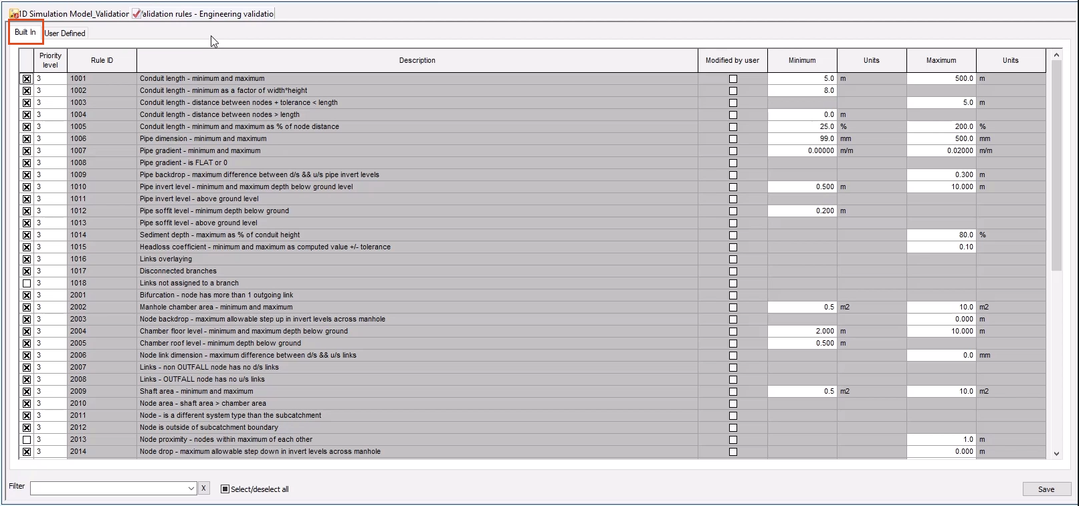The width and height of the screenshot is (1079, 506).
Task: Click priority level 3 for rule 1005
Action: (50, 126)
